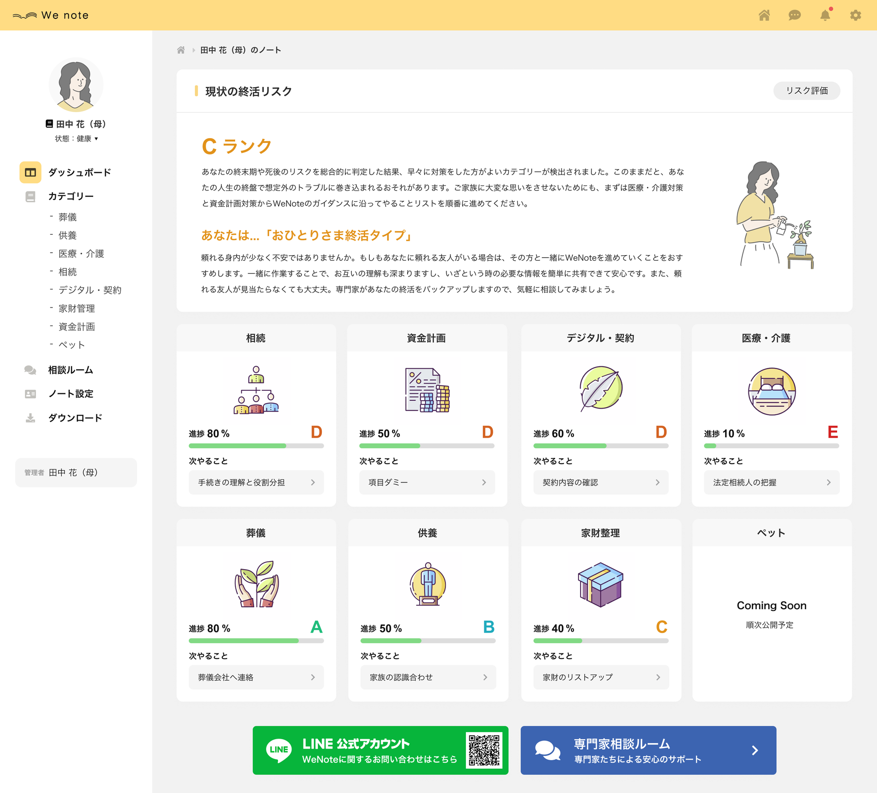Click the リスク評価 button
Viewport: 877px width, 793px height.
[806, 91]
